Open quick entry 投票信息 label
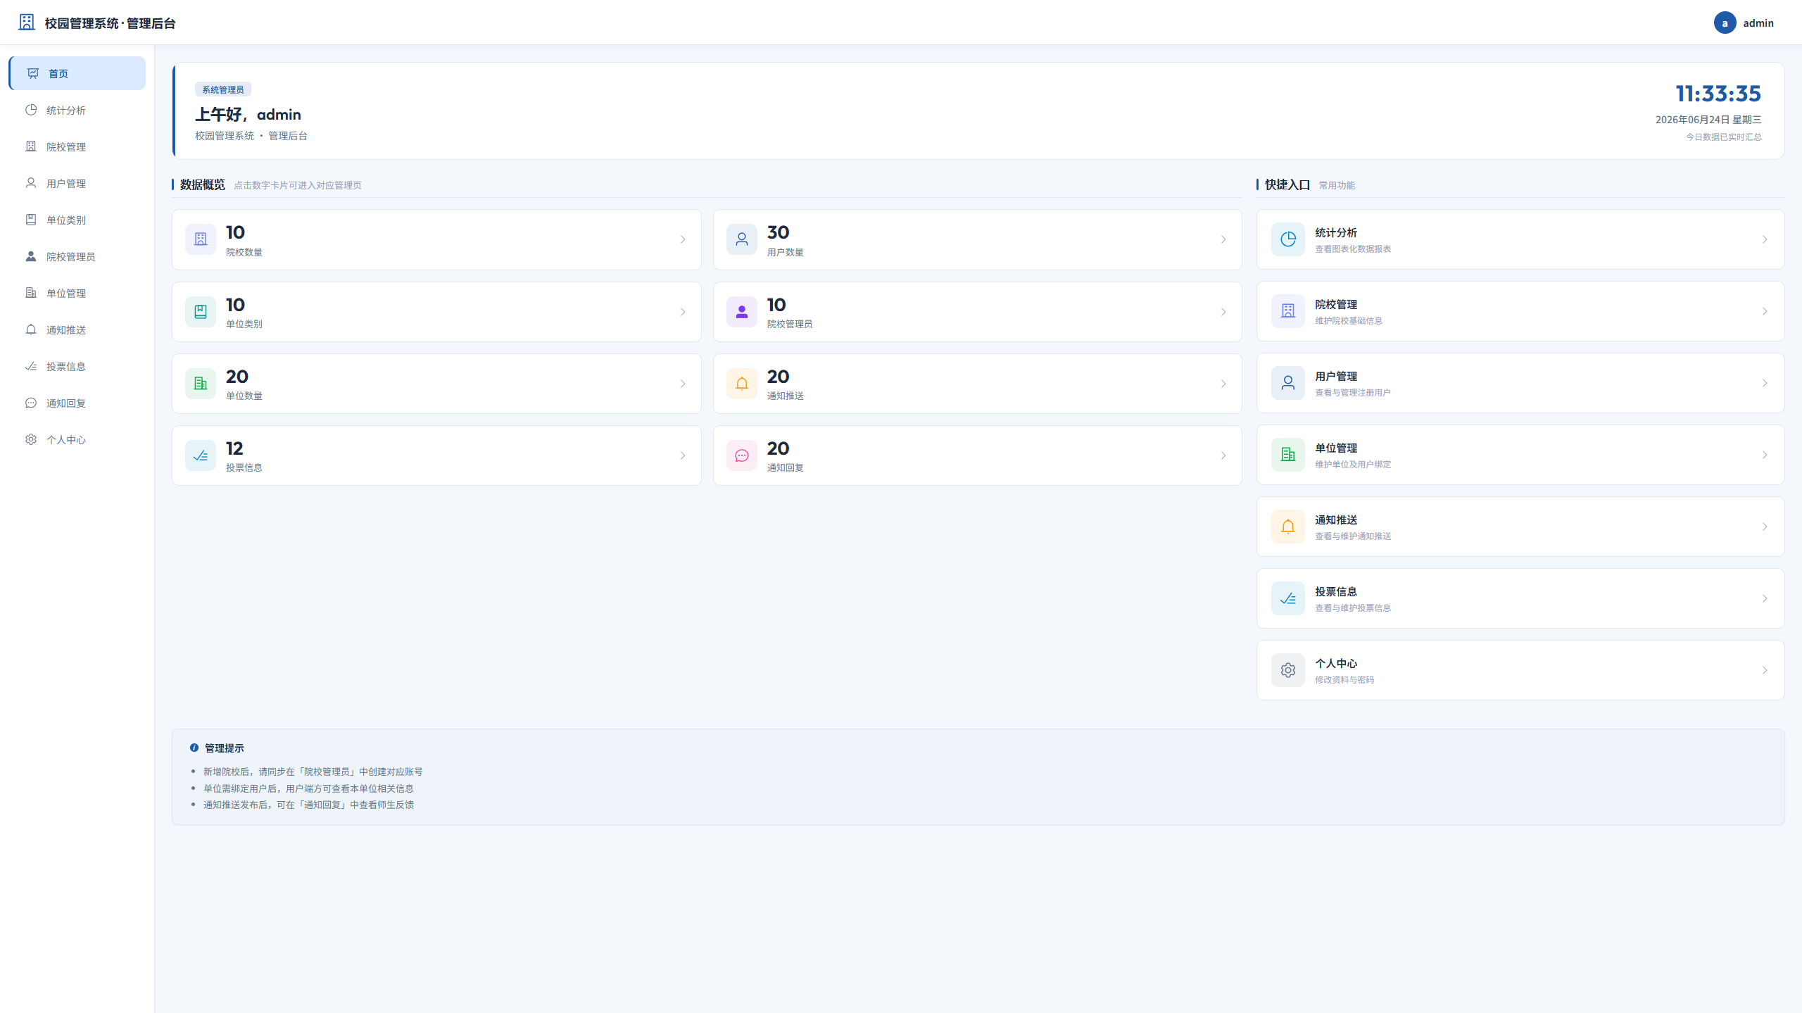1802x1013 pixels. [x=1336, y=591]
